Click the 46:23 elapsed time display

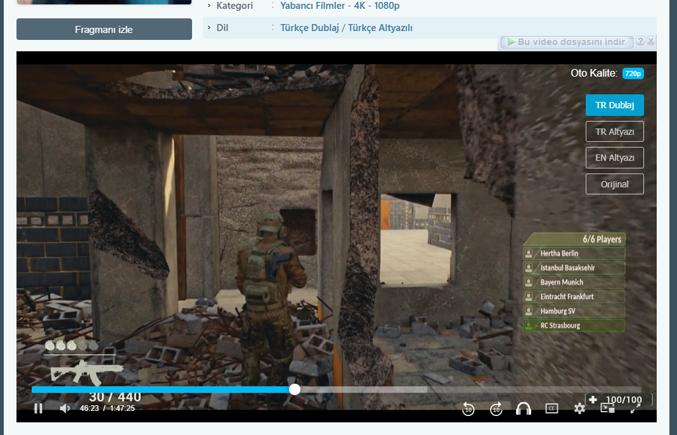coord(89,408)
